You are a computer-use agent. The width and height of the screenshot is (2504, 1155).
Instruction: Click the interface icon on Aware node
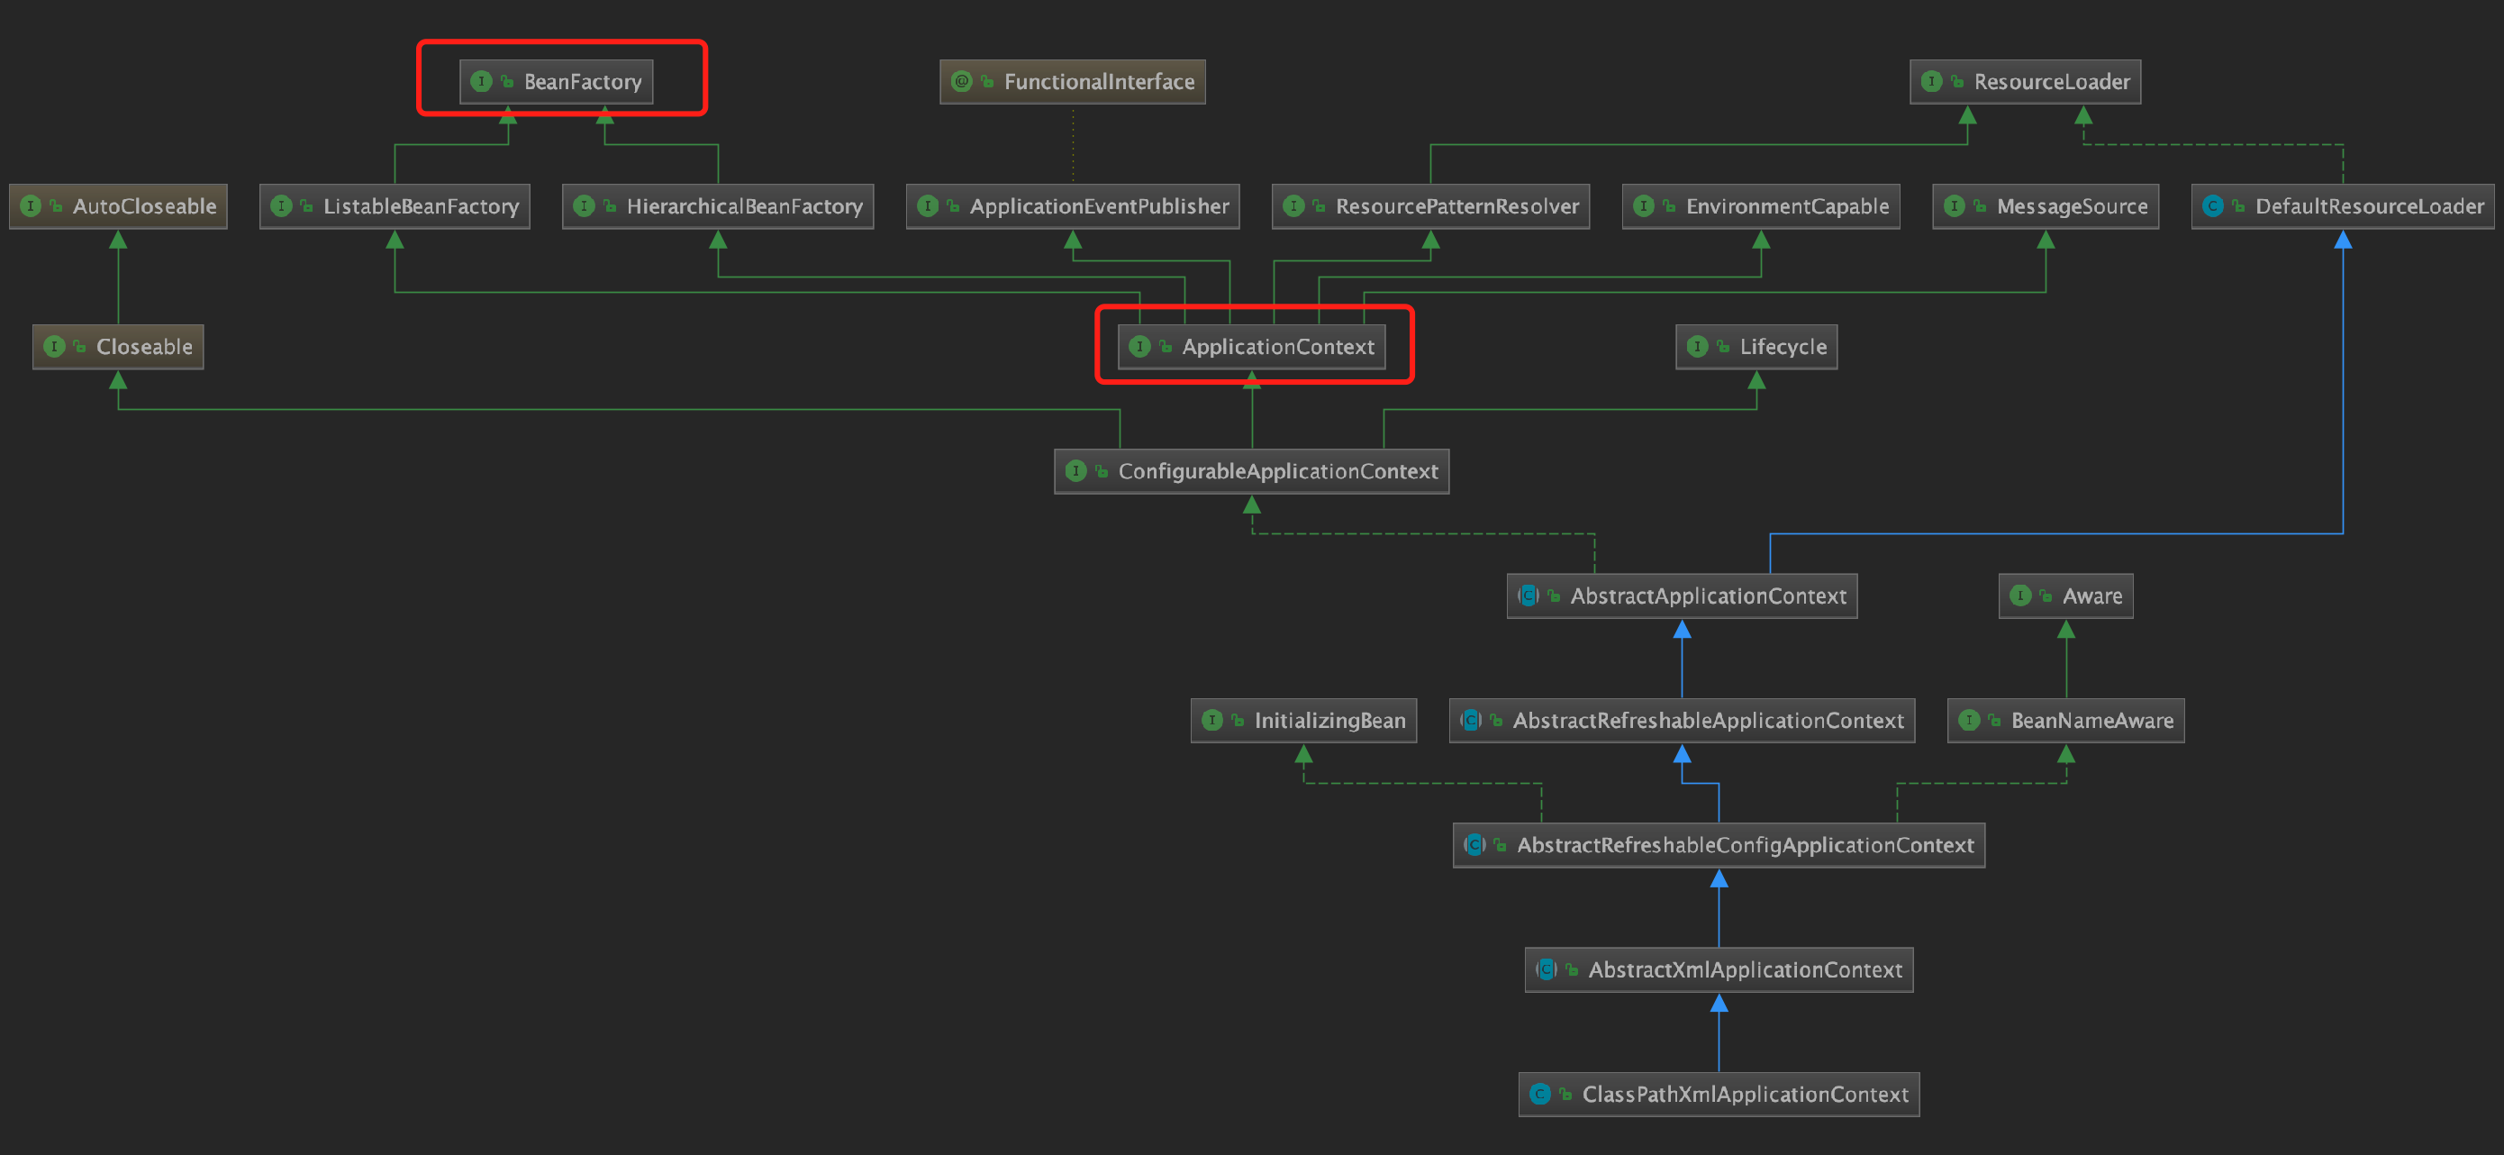coord(2020,596)
